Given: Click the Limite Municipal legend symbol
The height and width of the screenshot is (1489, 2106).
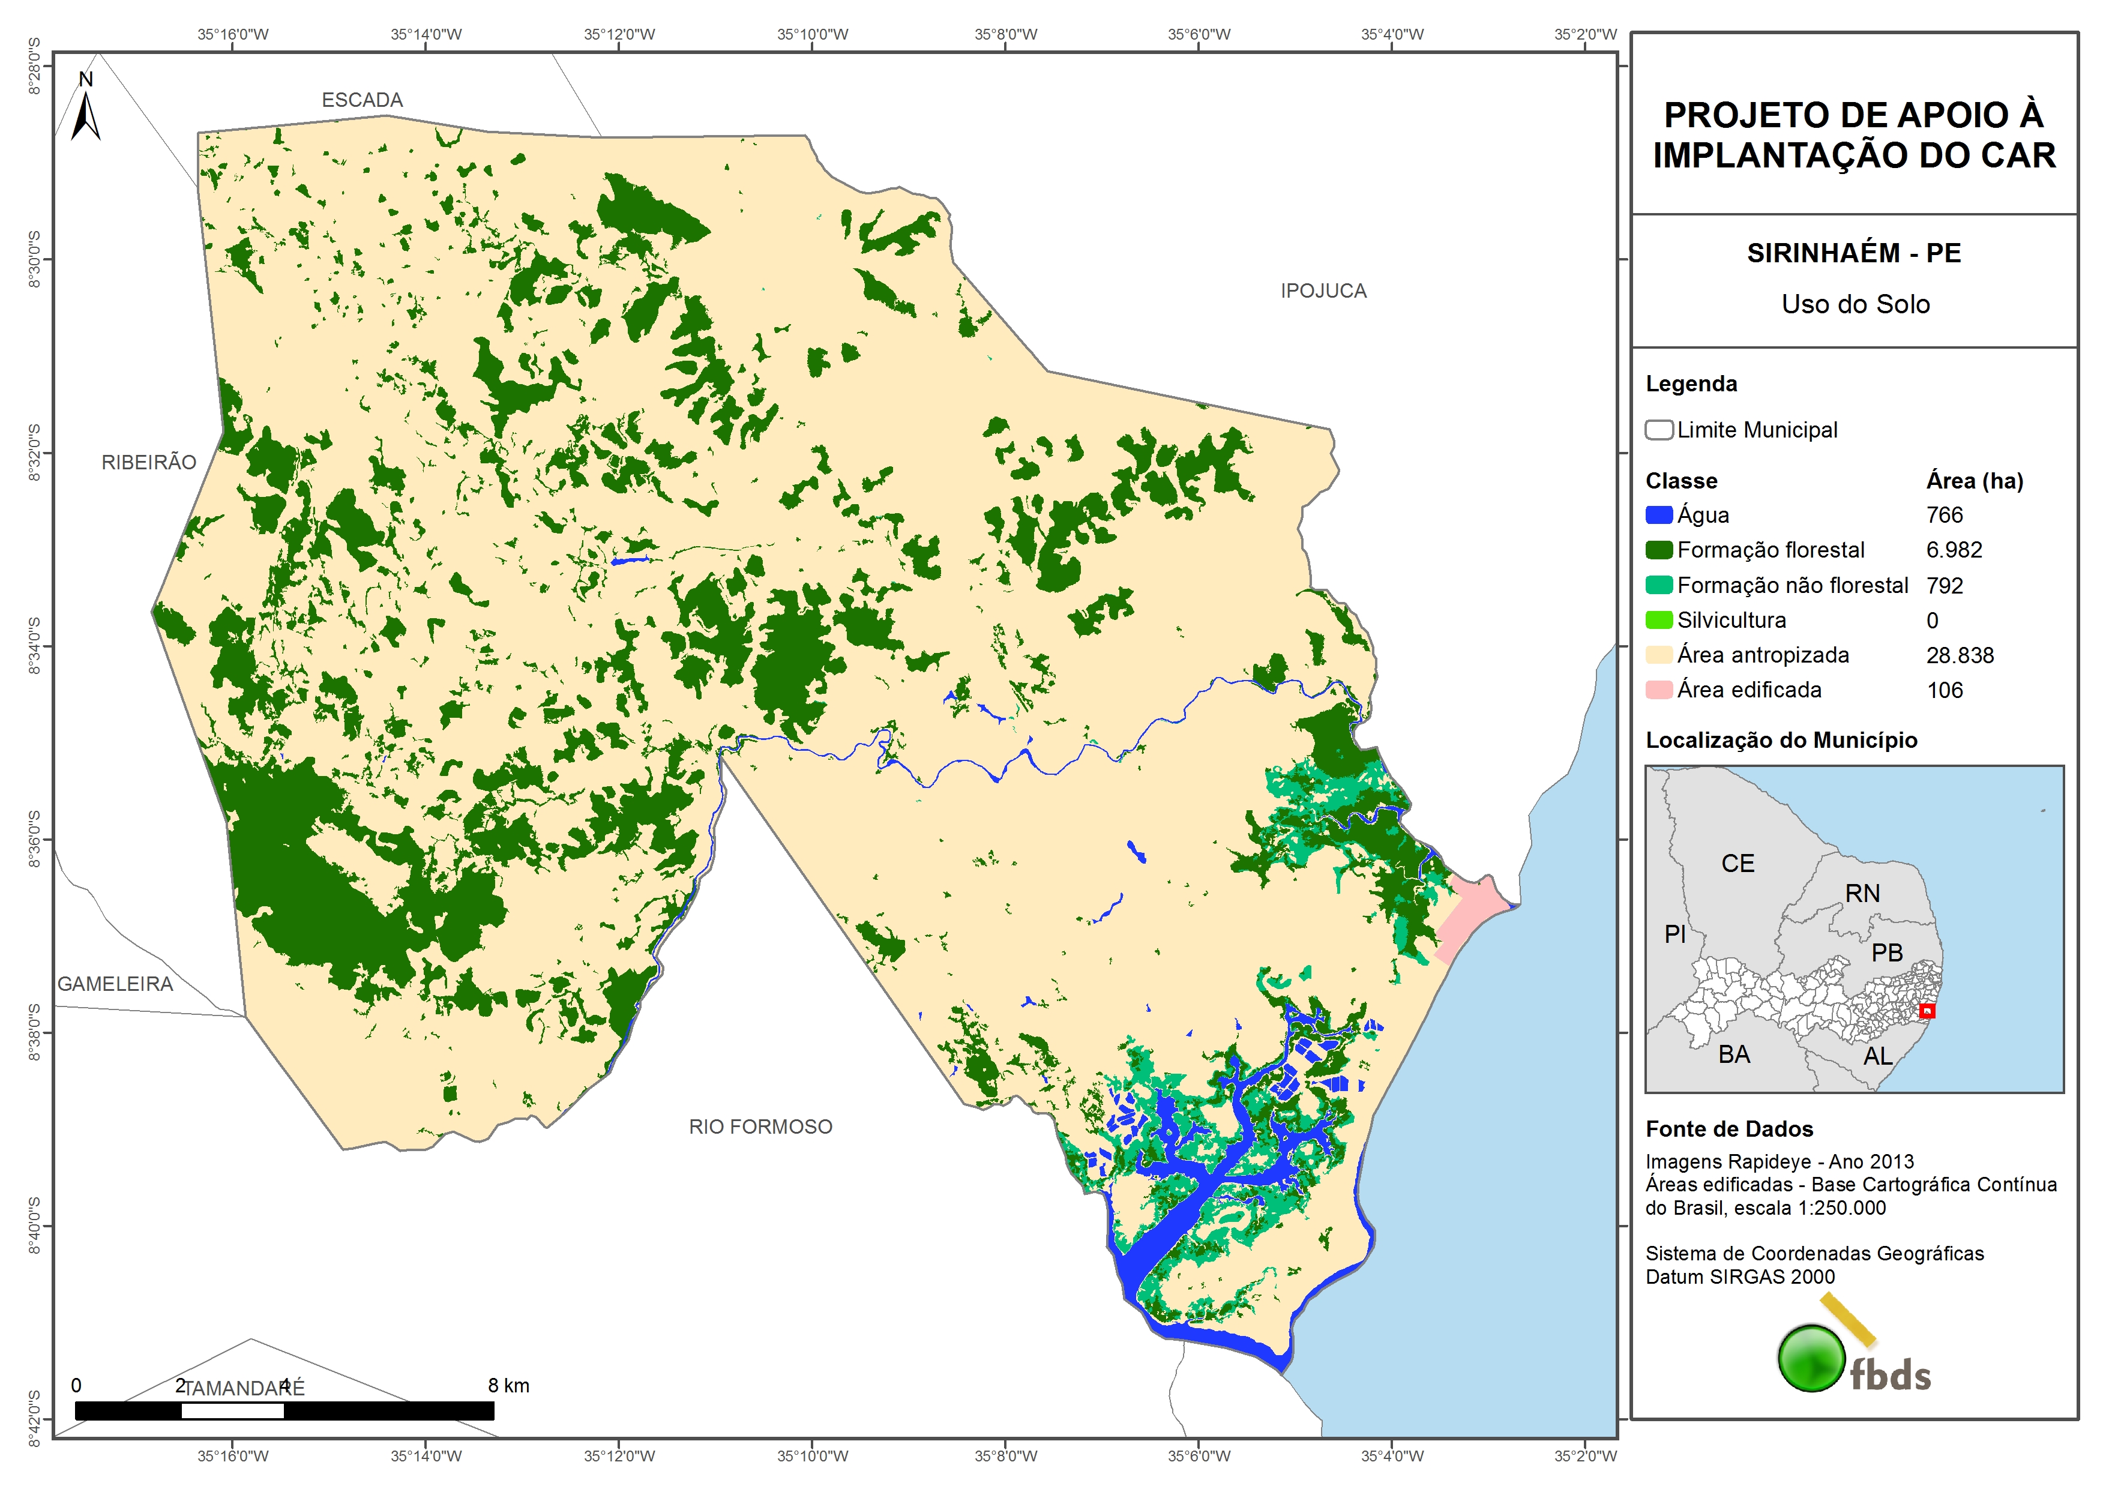Looking at the screenshot, I should click(x=1658, y=430).
